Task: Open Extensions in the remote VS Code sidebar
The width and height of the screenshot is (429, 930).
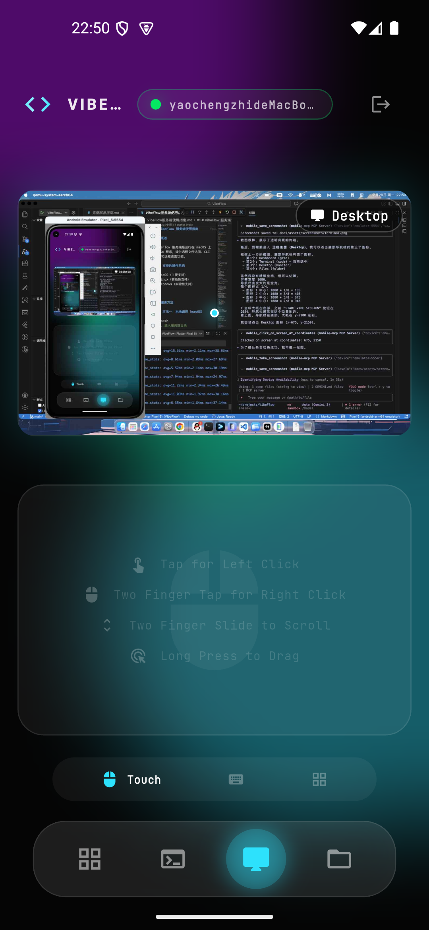Action: (x=25, y=263)
